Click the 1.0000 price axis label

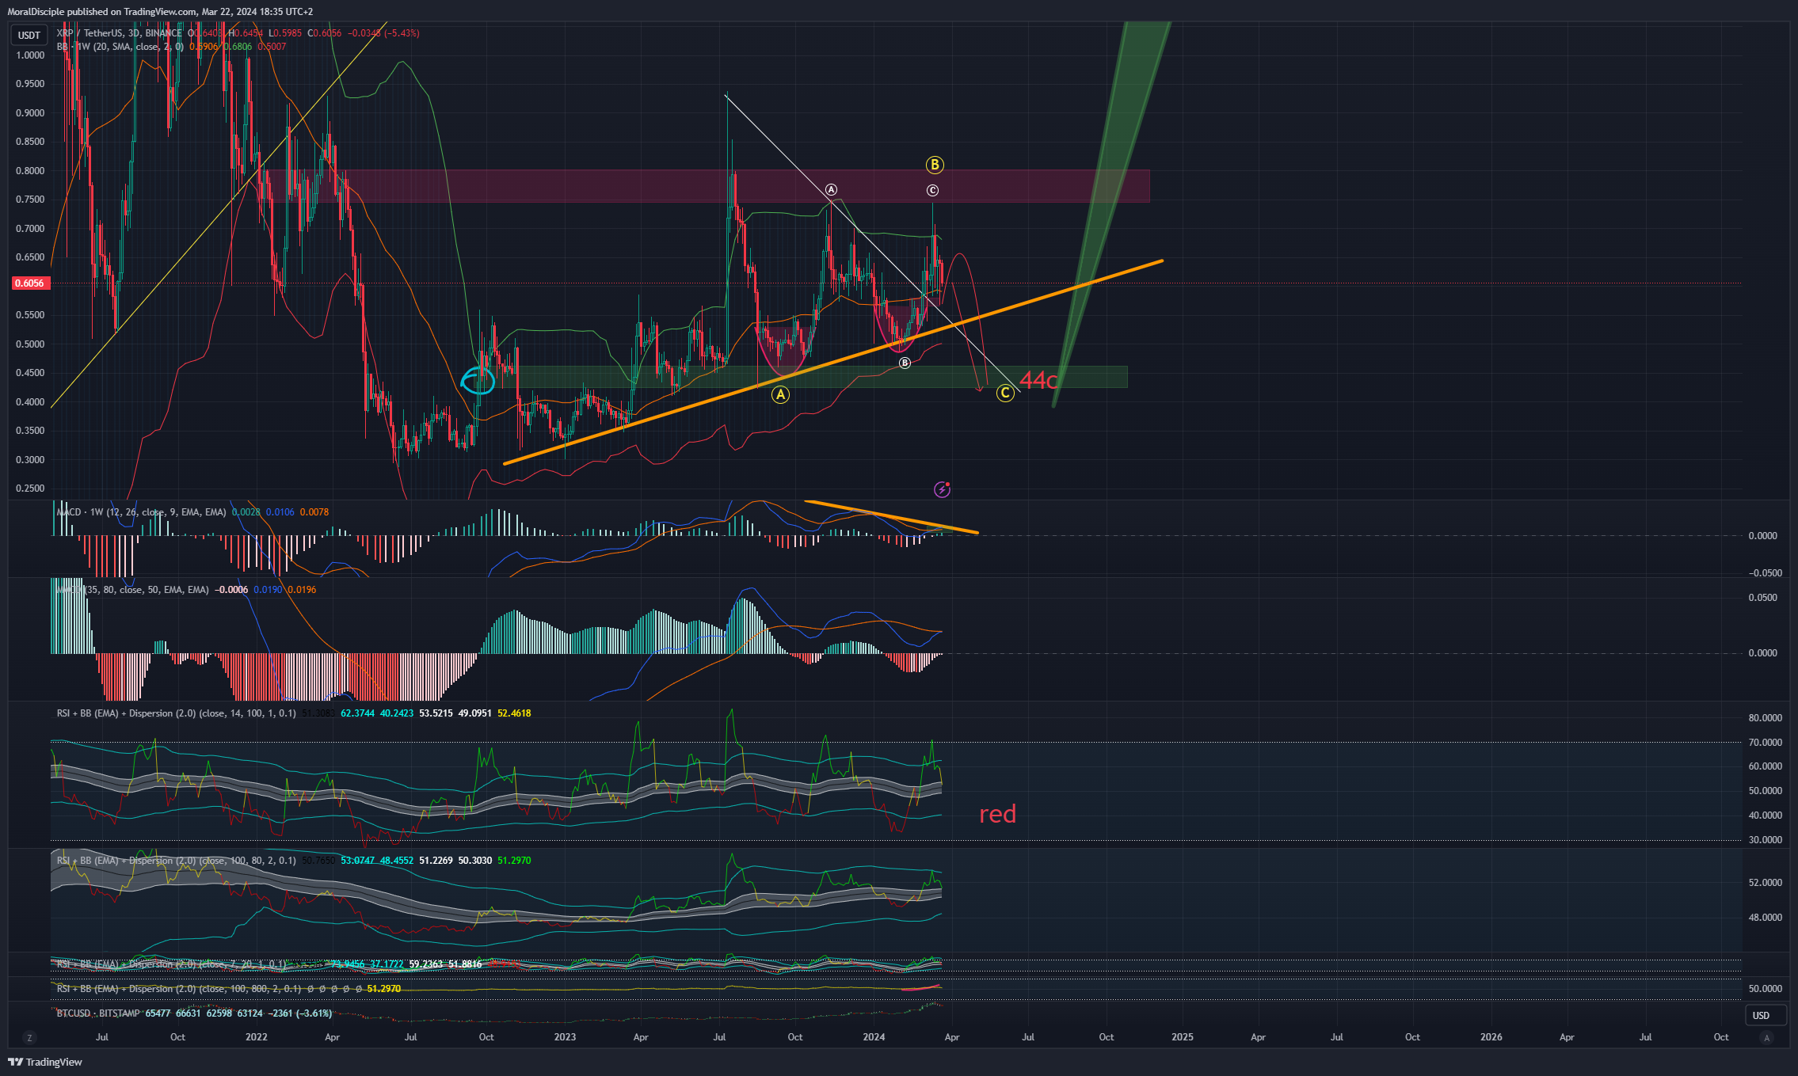(30, 55)
